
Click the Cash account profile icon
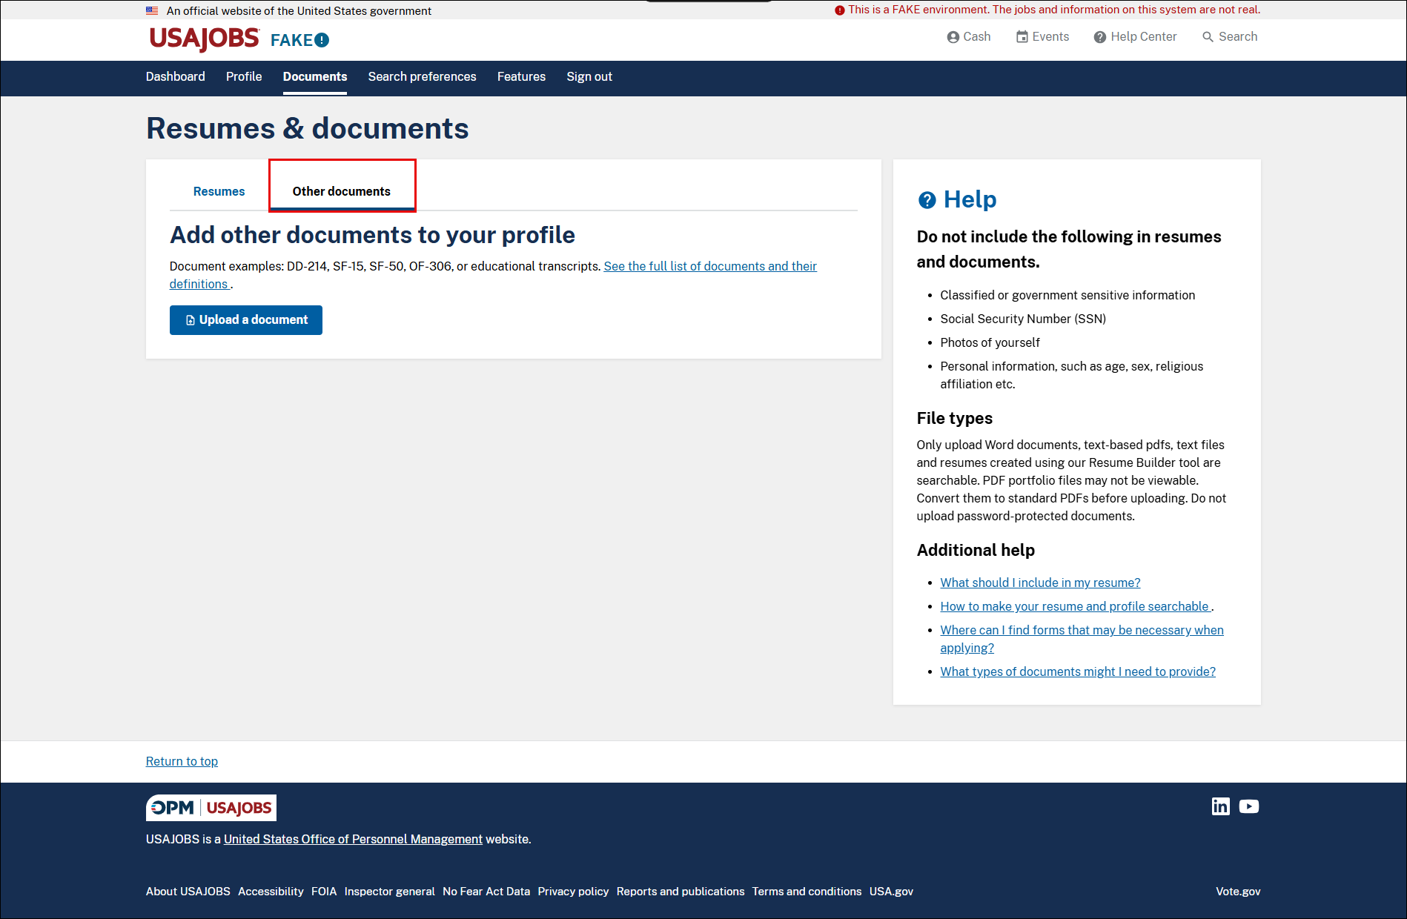click(x=953, y=37)
